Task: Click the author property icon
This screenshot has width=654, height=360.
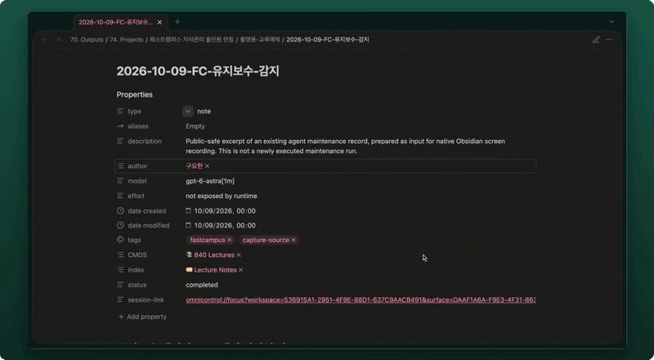Action: click(120, 166)
